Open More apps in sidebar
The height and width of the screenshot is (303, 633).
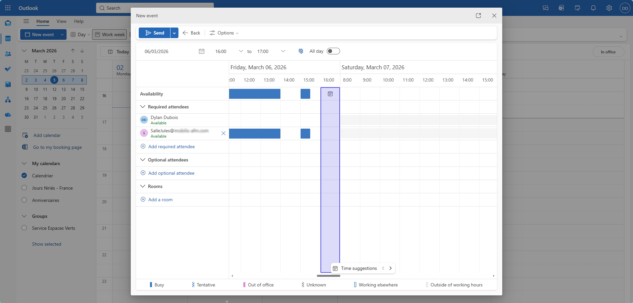click(8, 129)
